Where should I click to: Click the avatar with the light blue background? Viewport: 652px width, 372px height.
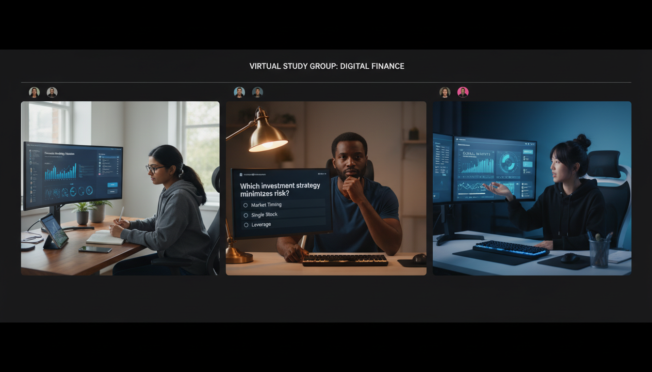tap(239, 92)
